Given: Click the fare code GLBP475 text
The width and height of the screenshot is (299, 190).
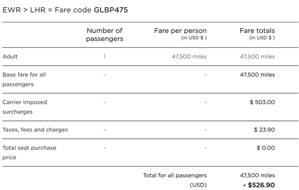Looking at the screenshot, I should click(111, 10).
